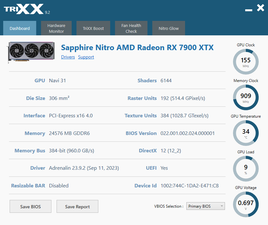The image size is (268, 225).
Task: Minimize the TriXX window
Action: coord(248,10)
